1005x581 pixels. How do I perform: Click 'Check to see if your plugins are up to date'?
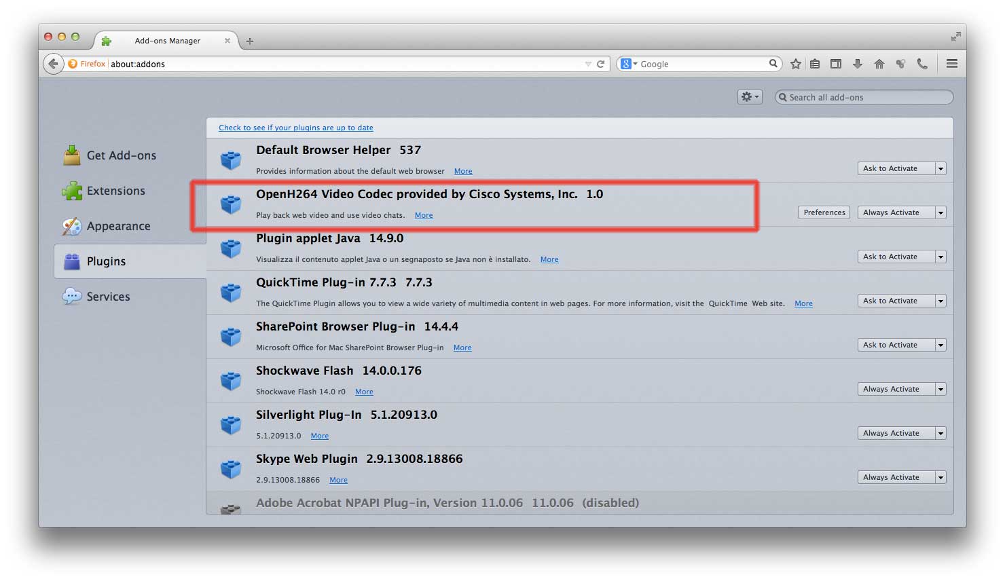pos(296,128)
